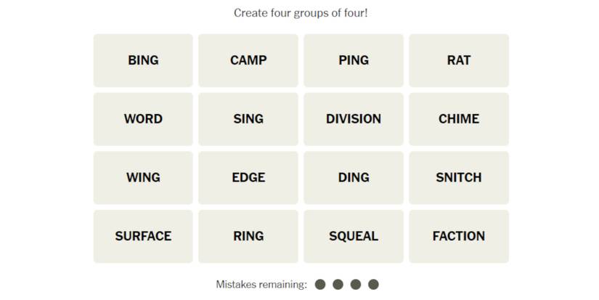
Task: Select the WORD tile
Action: [143, 119]
